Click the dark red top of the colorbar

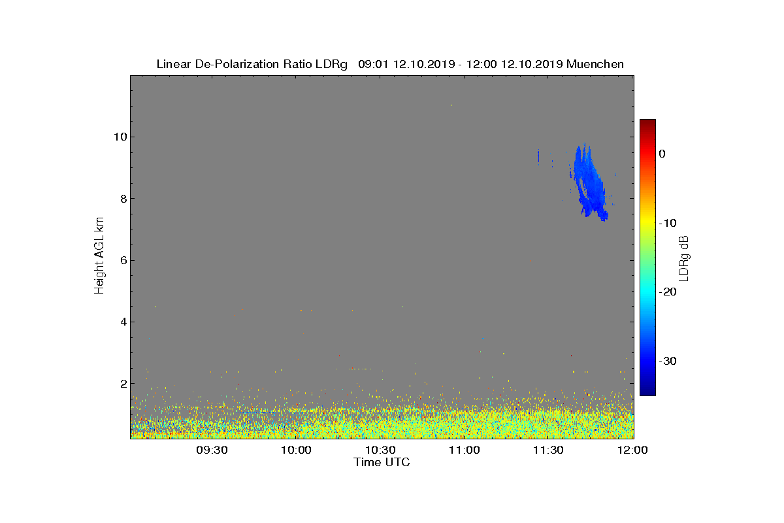point(647,123)
